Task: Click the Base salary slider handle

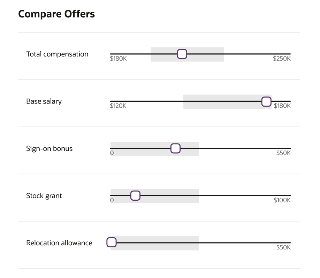Action: click(x=266, y=101)
